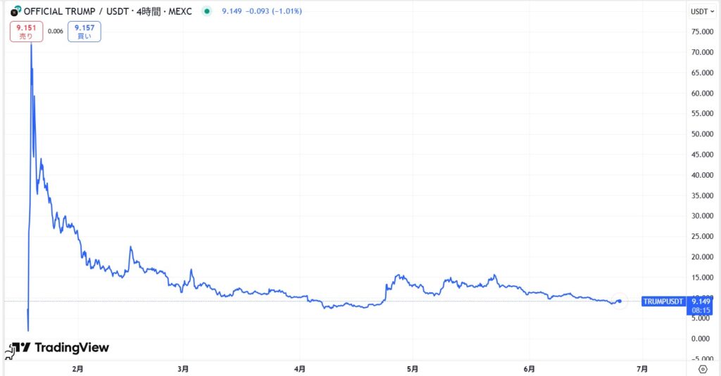
Task: Click the OFFICIAL TRUMP coin logo icon
Action: pyautogui.click(x=16, y=11)
